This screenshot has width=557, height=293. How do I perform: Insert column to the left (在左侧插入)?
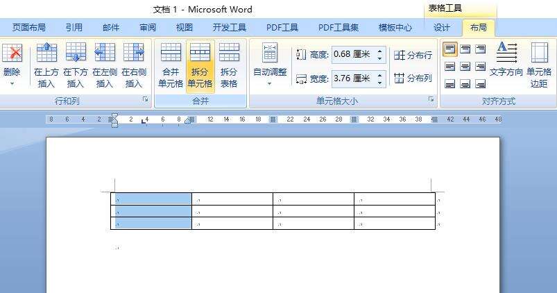tap(105, 65)
